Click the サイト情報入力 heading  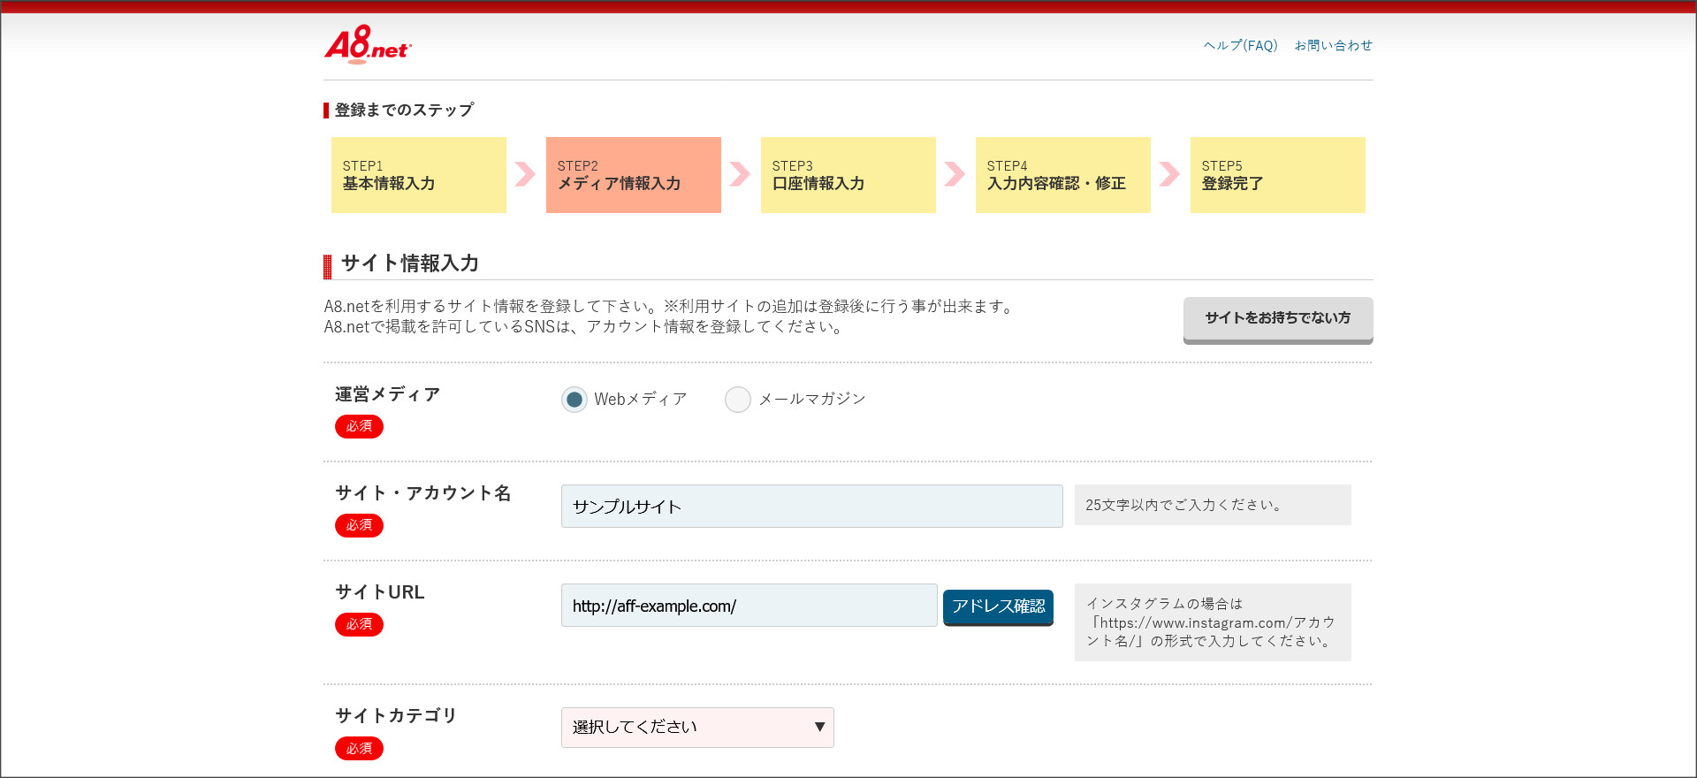pos(410,263)
